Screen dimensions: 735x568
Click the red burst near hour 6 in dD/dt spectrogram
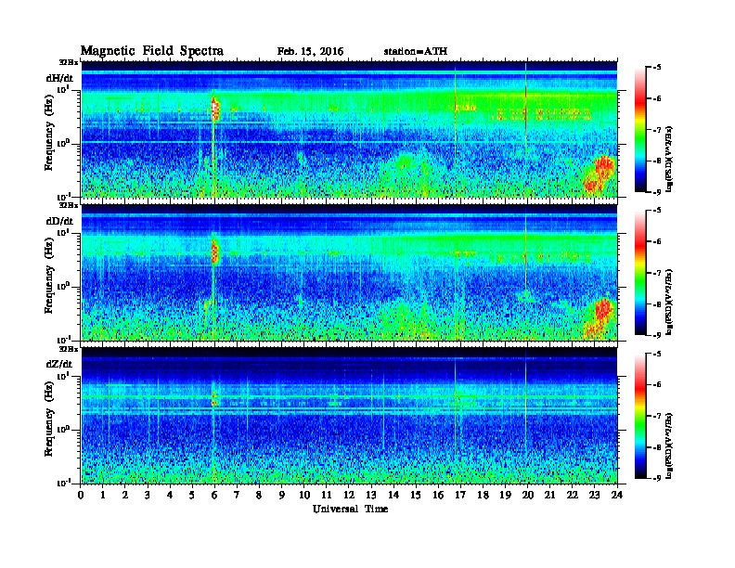[x=214, y=252]
